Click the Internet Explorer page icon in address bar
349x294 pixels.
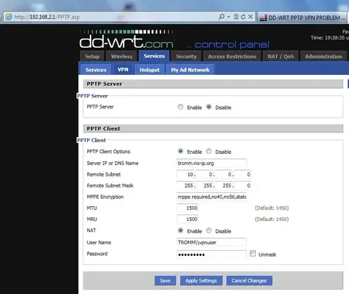[8, 17]
